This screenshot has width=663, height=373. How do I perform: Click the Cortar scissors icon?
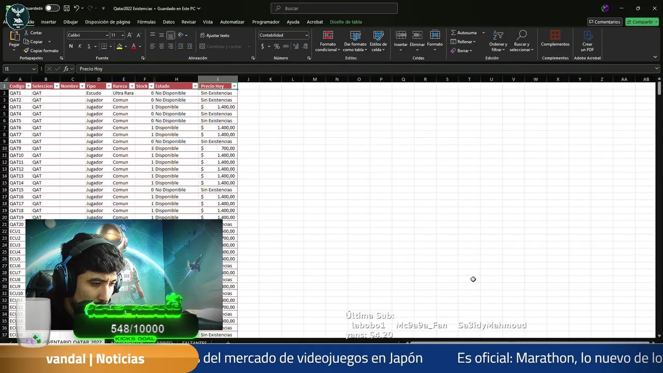tap(26, 33)
